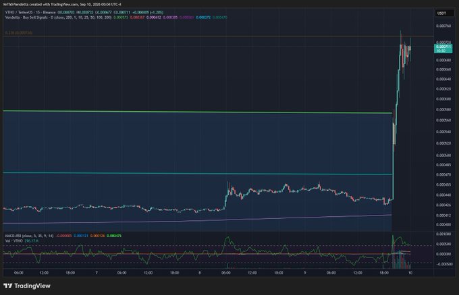Click the 0.000540 price axis label
The height and width of the screenshot is (295, 459).
(x=443, y=132)
